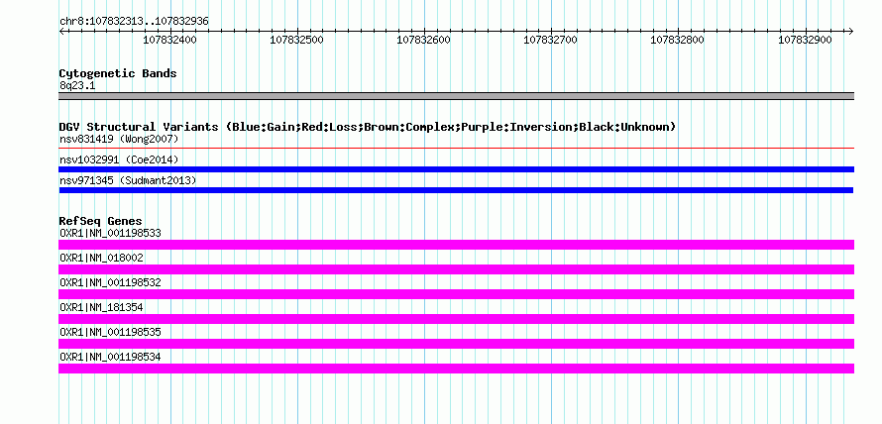Open the OXR1|NM_001198533 gene label
The width and height of the screenshot is (882, 424).
coord(110,233)
